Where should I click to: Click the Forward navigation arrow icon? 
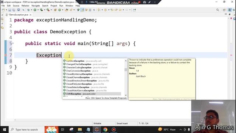(x=127, y=10)
